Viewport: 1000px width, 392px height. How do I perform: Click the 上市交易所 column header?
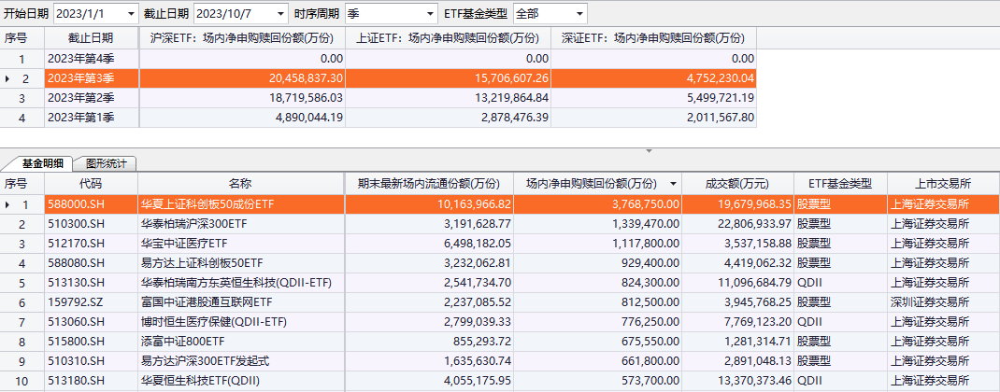tap(942, 184)
